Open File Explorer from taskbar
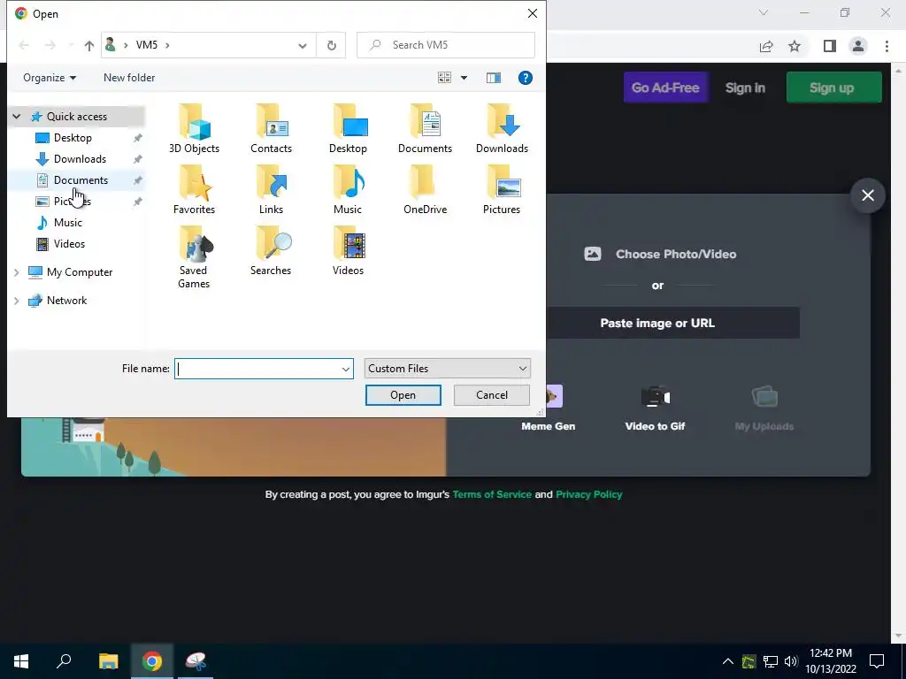This screenshot has width=906, height=679. pyautogui.click(x=108, y=661)
